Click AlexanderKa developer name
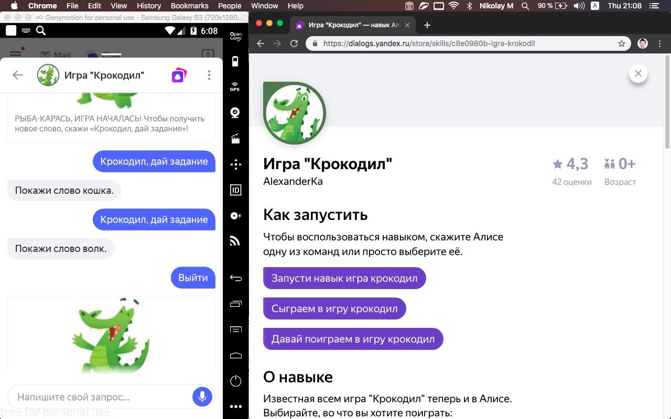 (293, 182)
